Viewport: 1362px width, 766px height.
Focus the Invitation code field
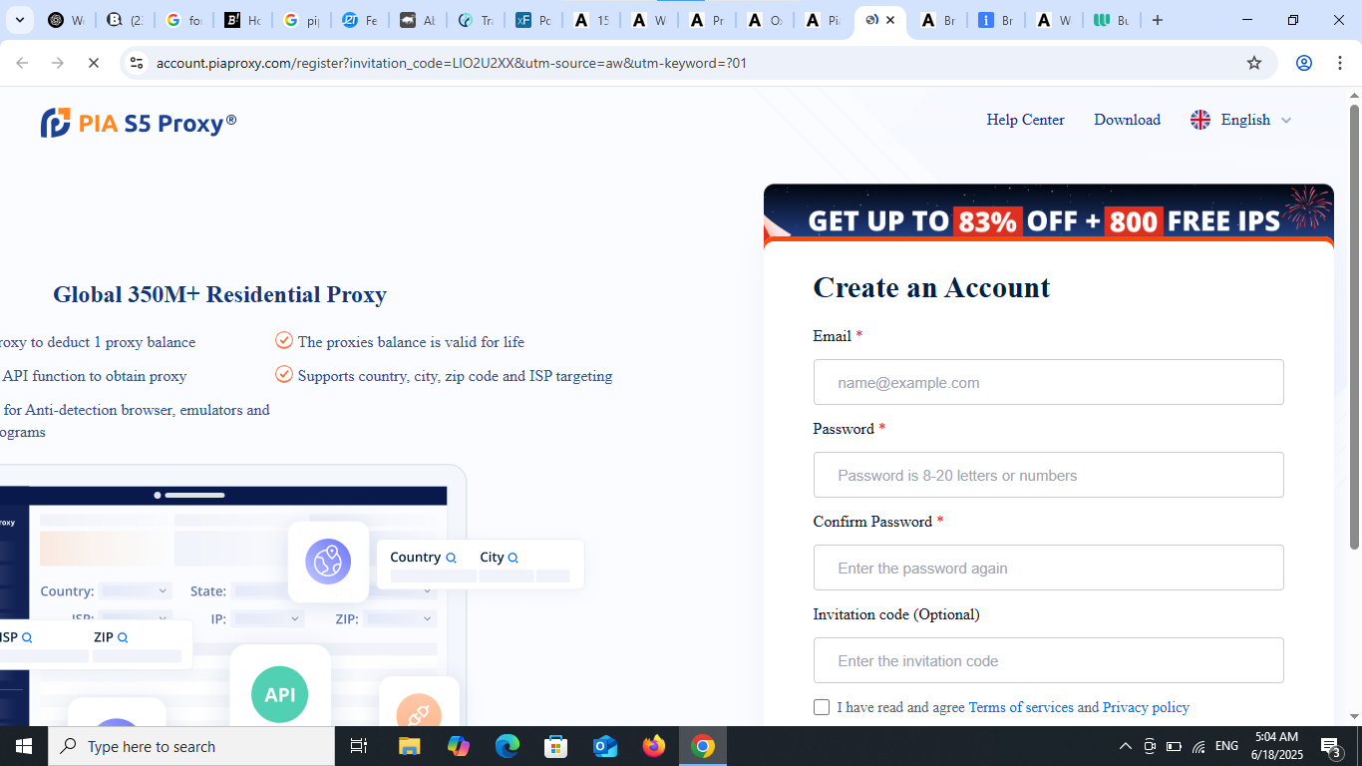[x=1048, y=660]
